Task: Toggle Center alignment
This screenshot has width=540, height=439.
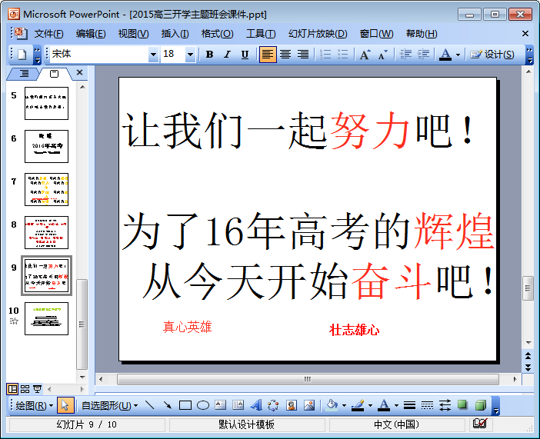Action: coord(285,55)
